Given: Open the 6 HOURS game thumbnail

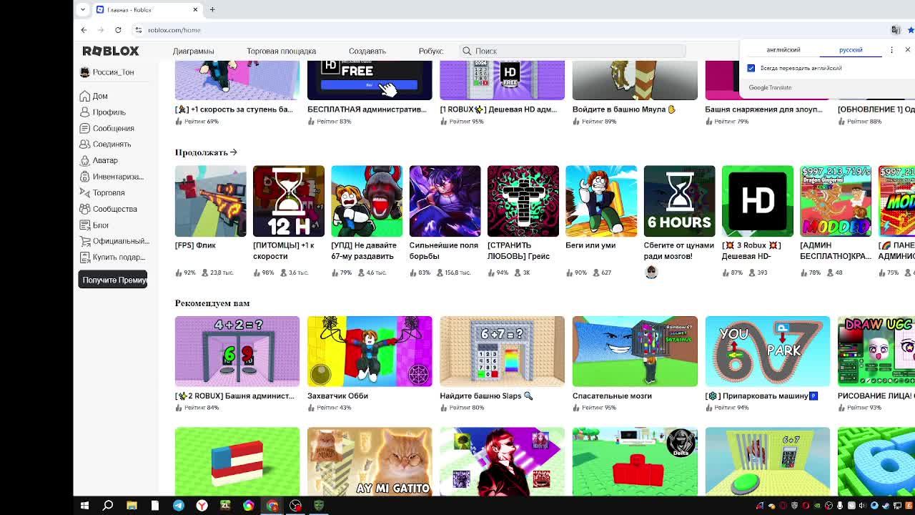Looking at the screenshot, I should click(x=679, y=201).
